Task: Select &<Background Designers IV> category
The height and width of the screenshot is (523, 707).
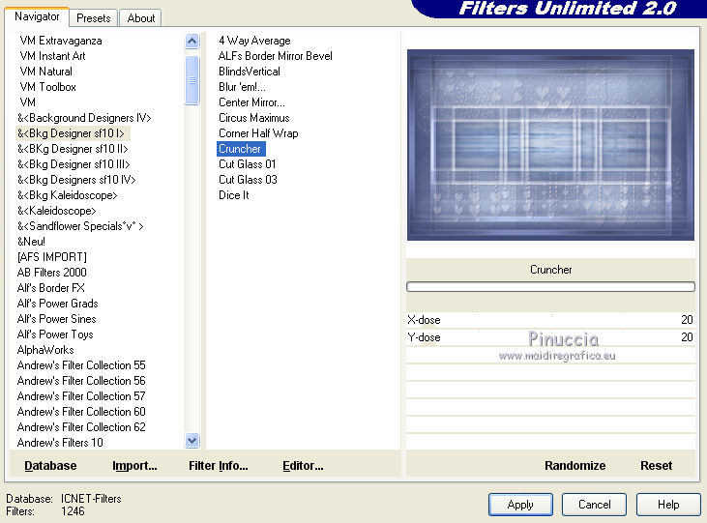Action: [x=84, y=118]
